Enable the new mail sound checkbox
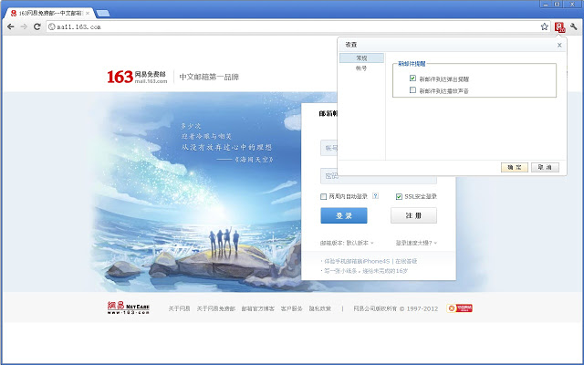The image size is (584, 365). click(x=412, y=89)
